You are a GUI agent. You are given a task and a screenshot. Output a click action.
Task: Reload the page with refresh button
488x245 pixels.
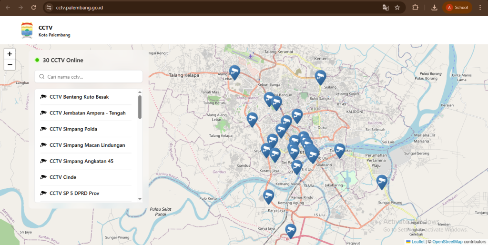click(x=33, y=8)
